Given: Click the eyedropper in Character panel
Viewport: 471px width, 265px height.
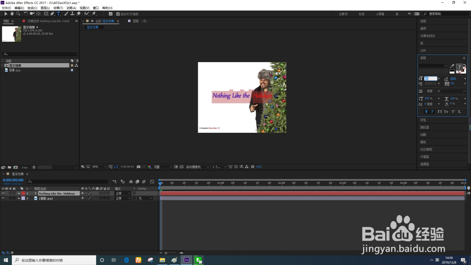Looking at the screenshot, I should tap(452, 66).
